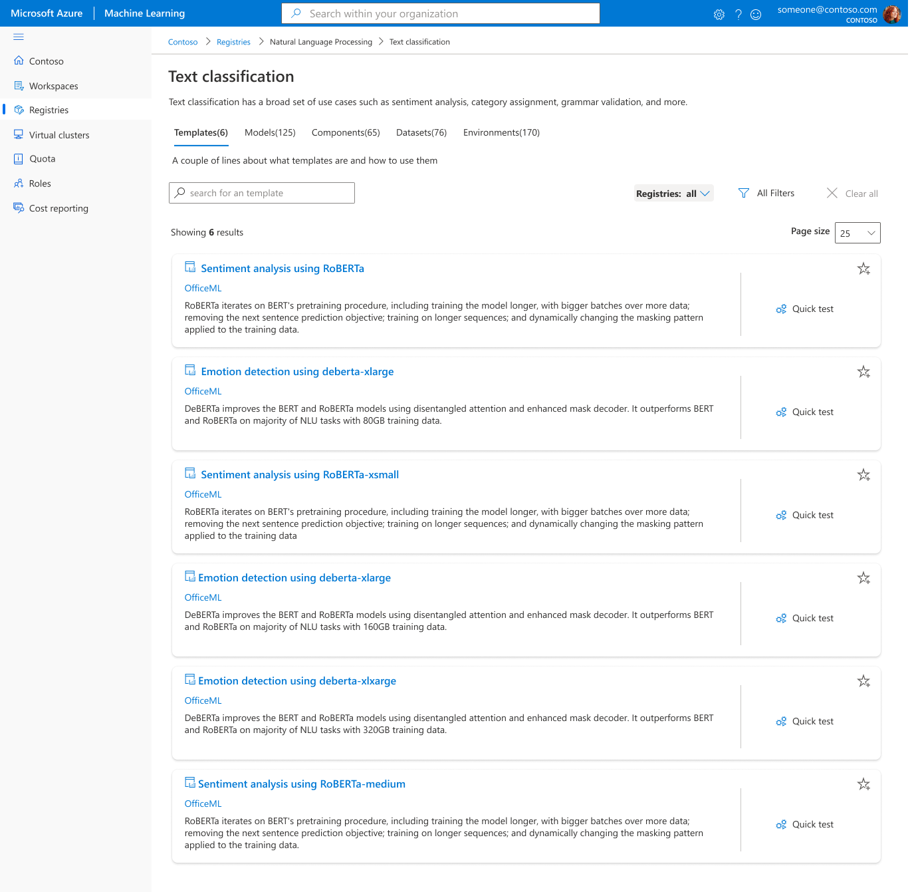Click the Machine Learning header title
The height and width of the screenshot is (892, 910).
[145, 13]
